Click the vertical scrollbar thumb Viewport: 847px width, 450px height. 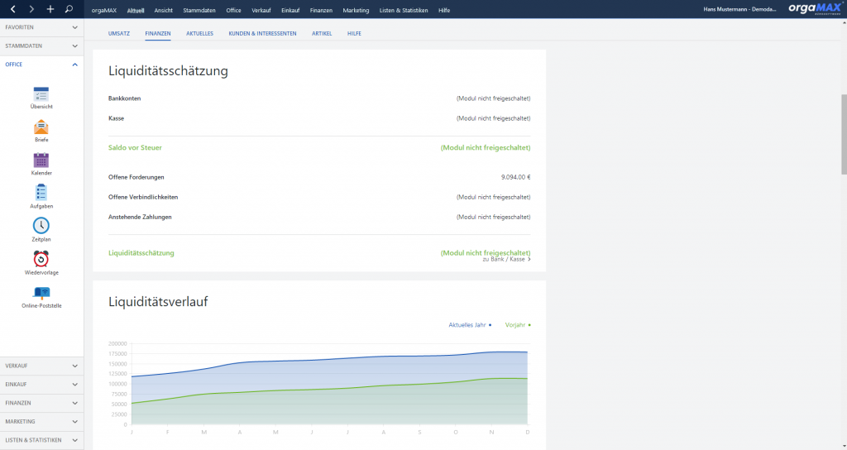[844, 134]
